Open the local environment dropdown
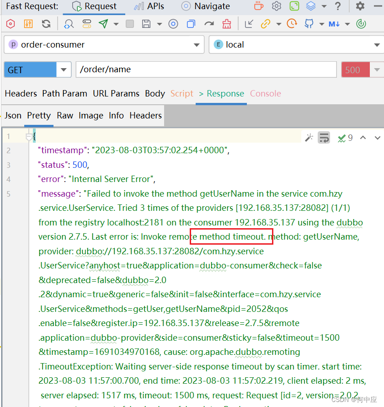Image resolution: width=384 pixels, height=407 pixels. point(296,45)
